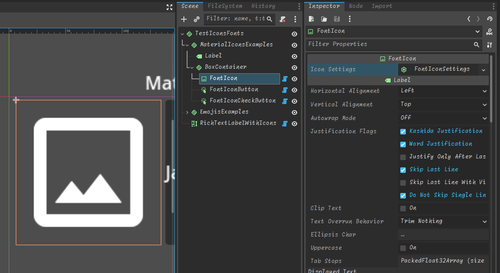This screenshot has width=500, height=273.
Task: Click the Tab Stops PackedFloat32Array value
Action: pyautogui.click(x=444, y=261)
